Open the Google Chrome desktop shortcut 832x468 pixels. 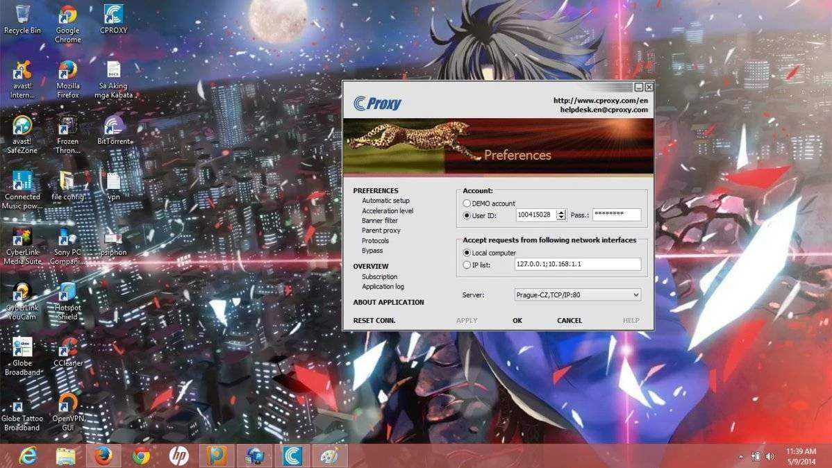(x=68, y=24)
